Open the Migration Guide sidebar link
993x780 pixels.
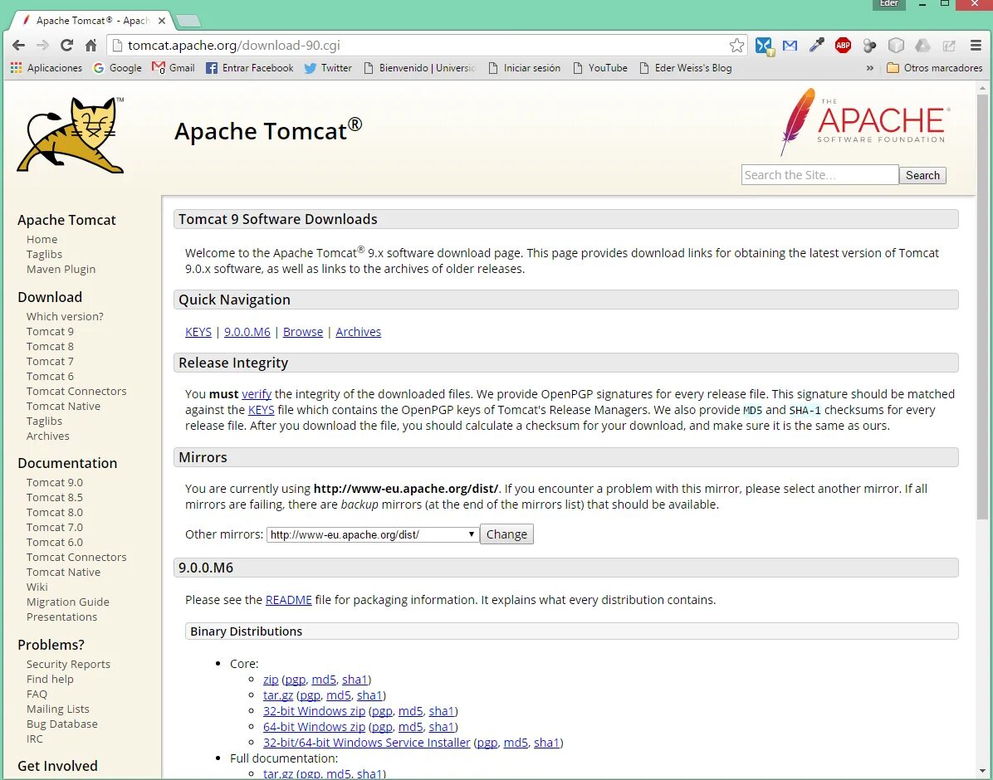pos(68,602)
